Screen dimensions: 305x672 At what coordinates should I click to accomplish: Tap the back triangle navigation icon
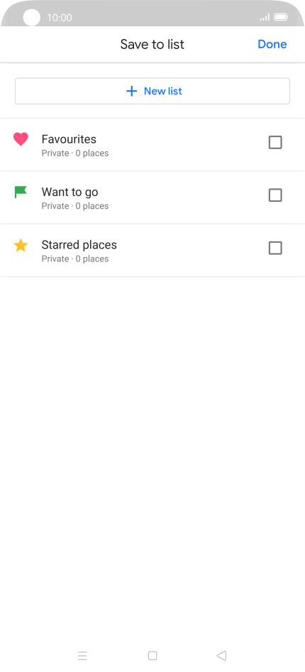point(221,656)
